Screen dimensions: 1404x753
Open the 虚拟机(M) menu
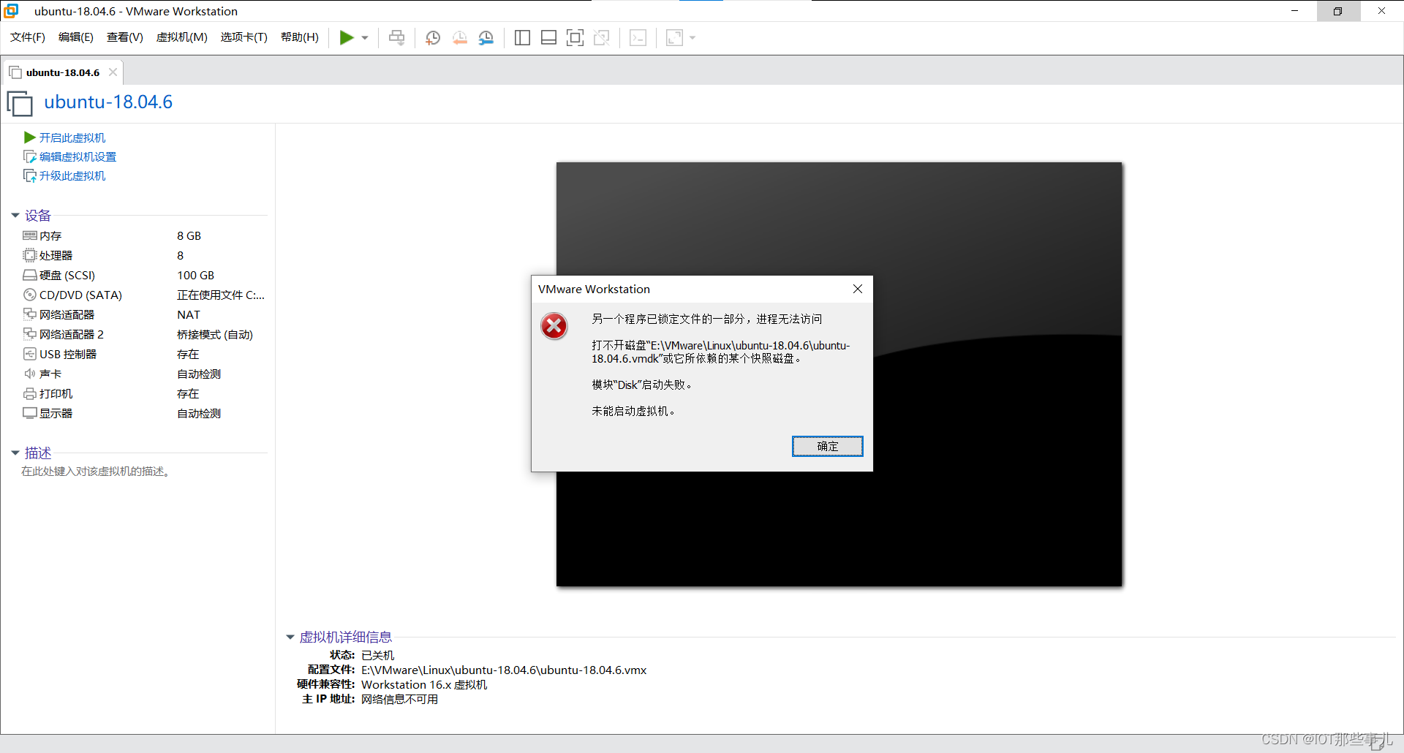182,37
